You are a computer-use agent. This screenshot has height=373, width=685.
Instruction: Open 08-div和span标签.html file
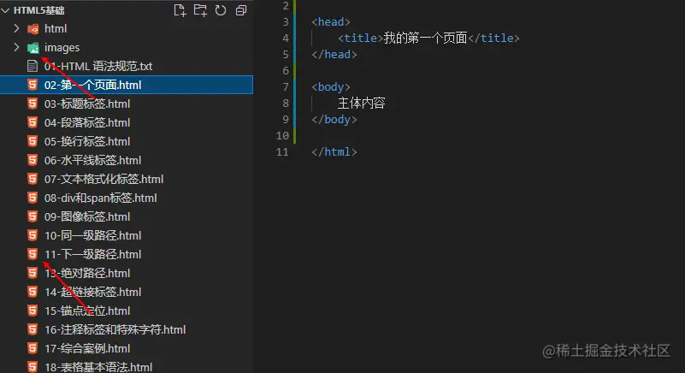100,198
